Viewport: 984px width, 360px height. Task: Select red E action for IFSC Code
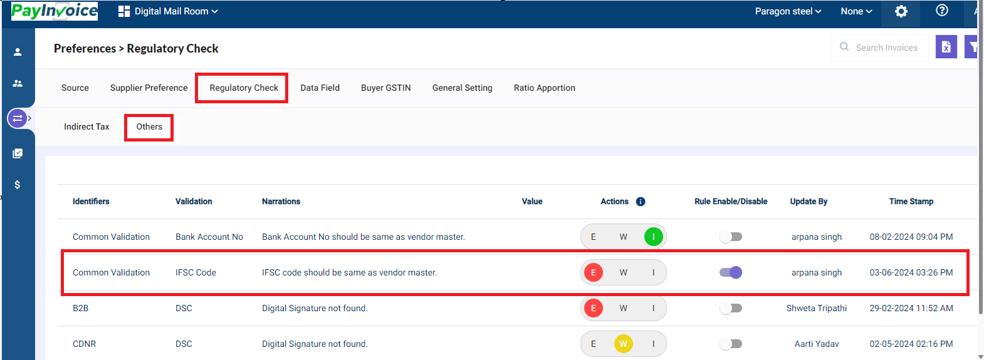tap(594, 272)
